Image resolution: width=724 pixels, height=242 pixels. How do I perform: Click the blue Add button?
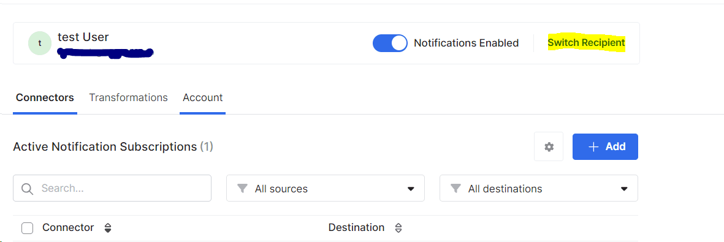[605, 147]
